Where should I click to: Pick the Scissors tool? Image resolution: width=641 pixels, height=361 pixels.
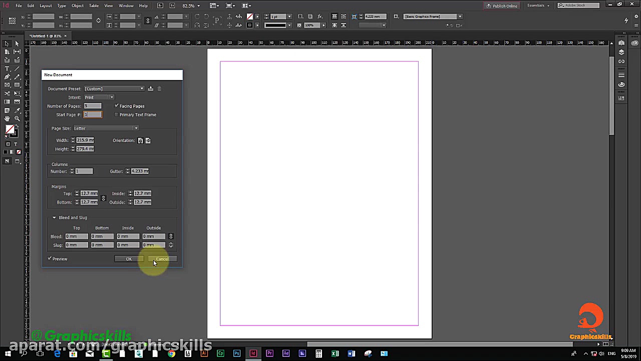tap(7, 93)
